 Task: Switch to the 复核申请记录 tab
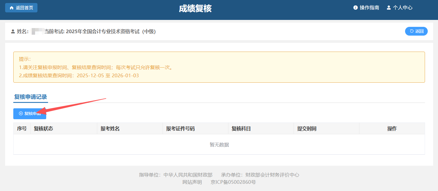tap(31, 97)
